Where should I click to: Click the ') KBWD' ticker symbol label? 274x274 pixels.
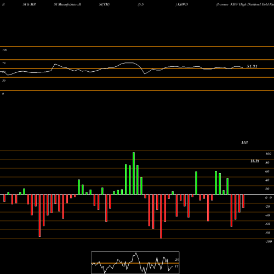click(182, 4)
